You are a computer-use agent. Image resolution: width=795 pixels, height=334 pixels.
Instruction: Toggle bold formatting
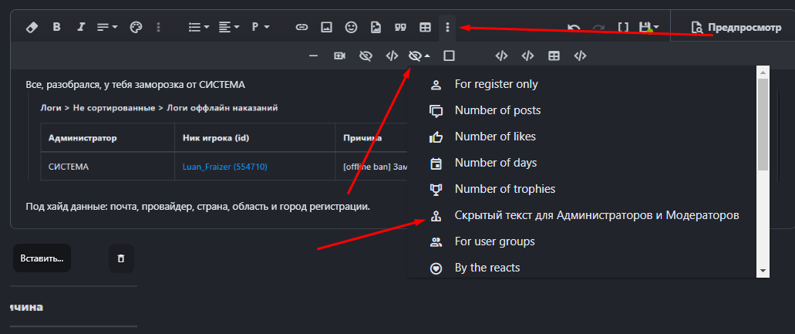point(56,27)
